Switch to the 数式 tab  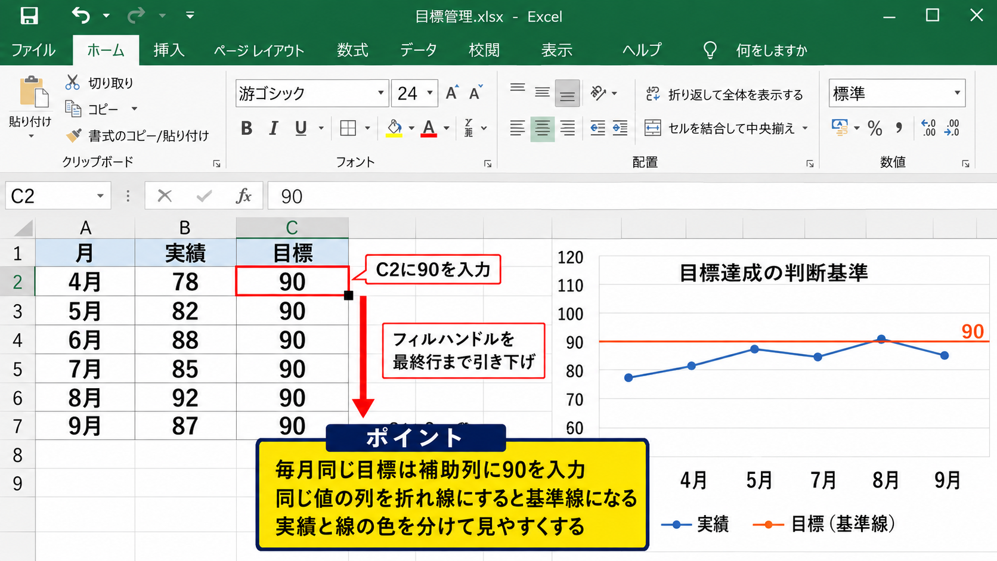point(352,50)
